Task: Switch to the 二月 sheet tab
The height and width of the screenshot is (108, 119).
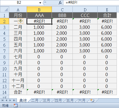Action: tap(35, 100)
